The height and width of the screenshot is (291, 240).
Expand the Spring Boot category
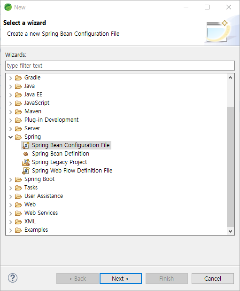[x=11, y=180]
